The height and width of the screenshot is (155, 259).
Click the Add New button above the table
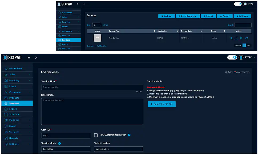[x=242, y=16]
